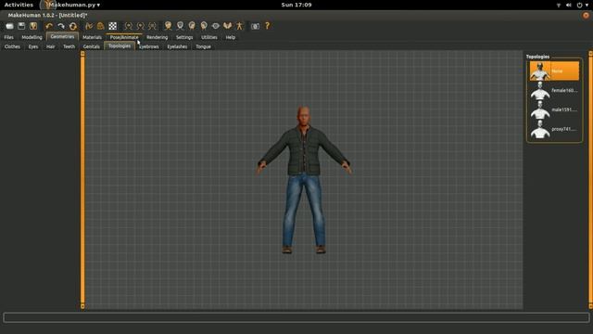Viewport: 593px width, 334px height.
Task: Select the Geometries tab
Action: coord(62,37)
